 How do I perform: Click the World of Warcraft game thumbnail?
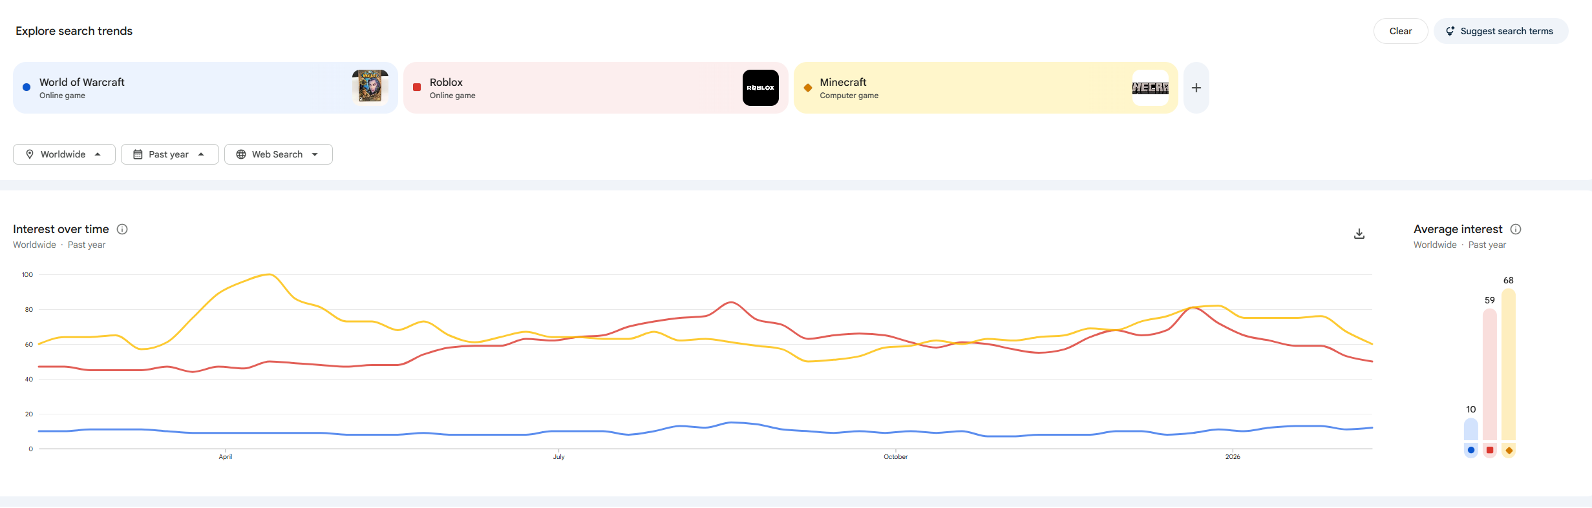coord(370,87)
